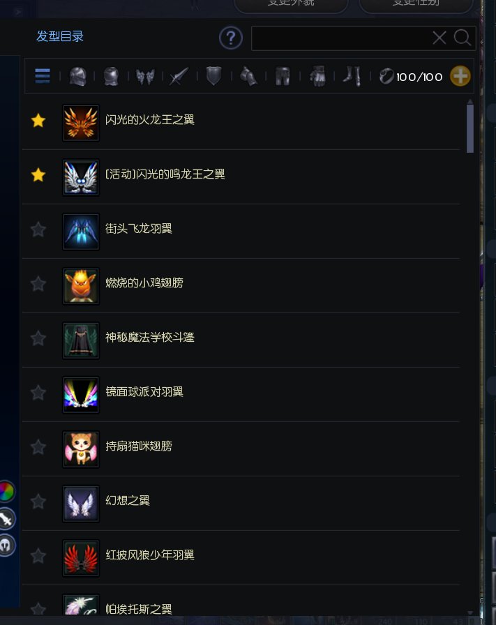Open the color wheel dye button
The image size is (496, 625).
6,491
